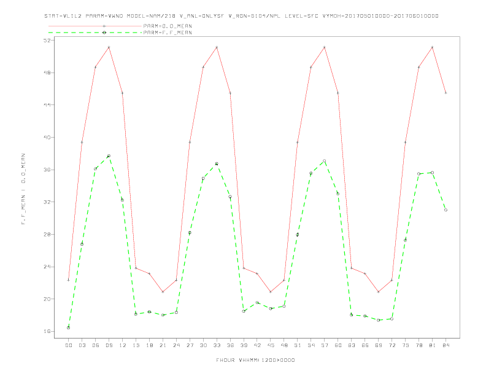
Task: Click red line peak marker at hour 09
Action: (109, 47)
